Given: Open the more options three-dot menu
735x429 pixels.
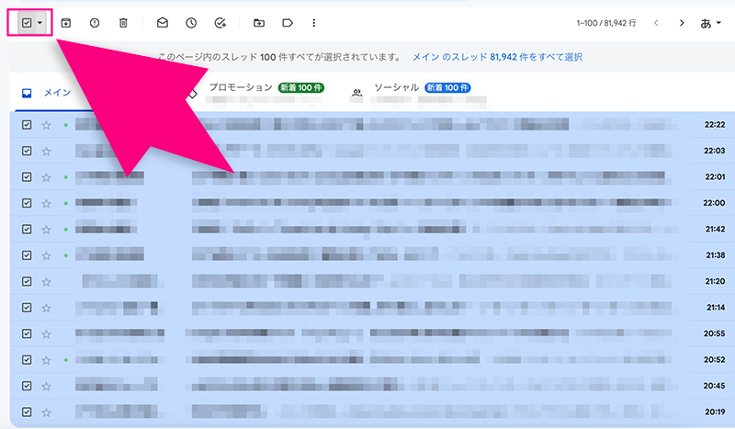Looking at the screenshot, I should [313, 22].
